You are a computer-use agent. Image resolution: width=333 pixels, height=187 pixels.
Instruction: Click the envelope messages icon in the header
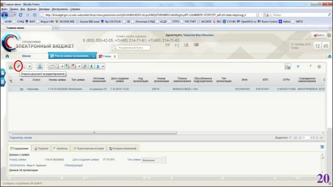click(x=196, y=45)
